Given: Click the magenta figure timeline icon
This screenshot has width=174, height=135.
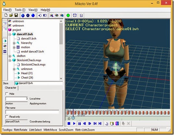Looking at the screenshot, I should [x=117, y=124].
